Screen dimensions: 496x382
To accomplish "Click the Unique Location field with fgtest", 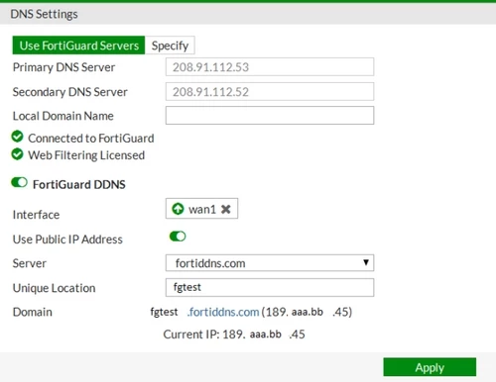I will point(270,287).
